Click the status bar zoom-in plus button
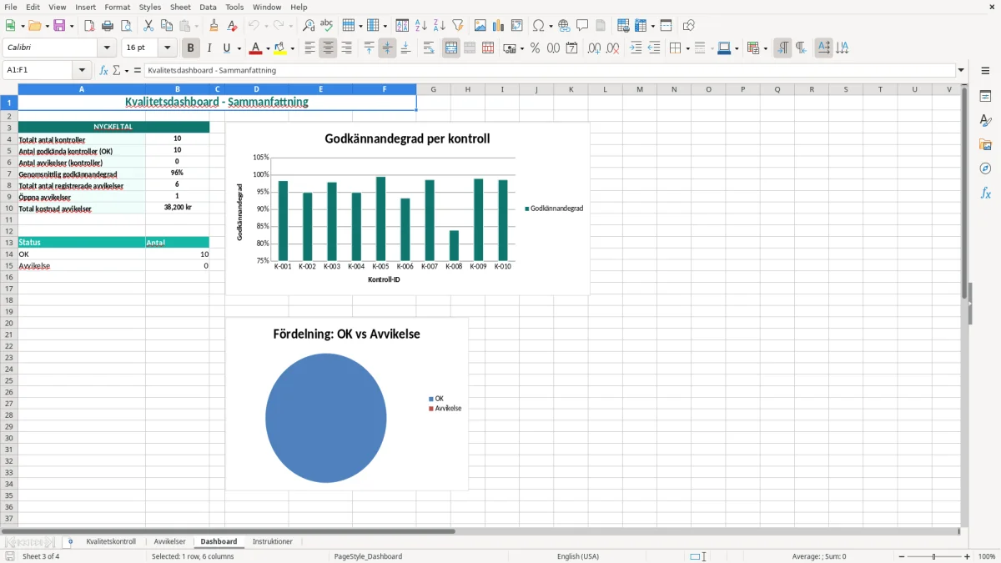This screenshot has height=563, width=1001. point(968,556)
